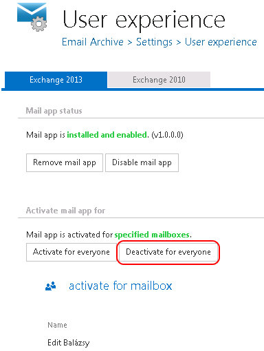Click the User experience breadcrumb link

221,42
